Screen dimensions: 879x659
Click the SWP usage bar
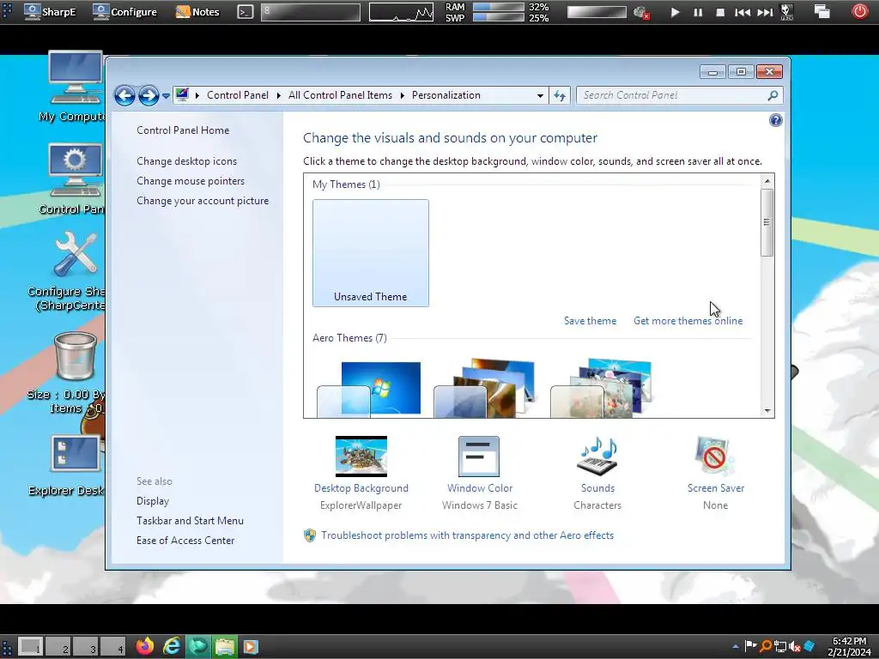pos(499,17)
